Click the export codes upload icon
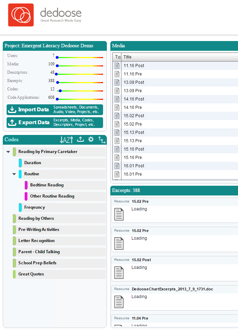The image size is (238, 329). 80,139
